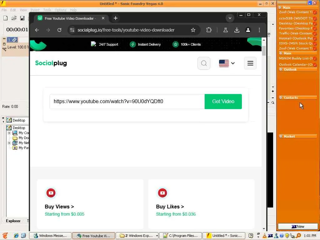Maximize track height icon in Vegas track header

(4, 44)
